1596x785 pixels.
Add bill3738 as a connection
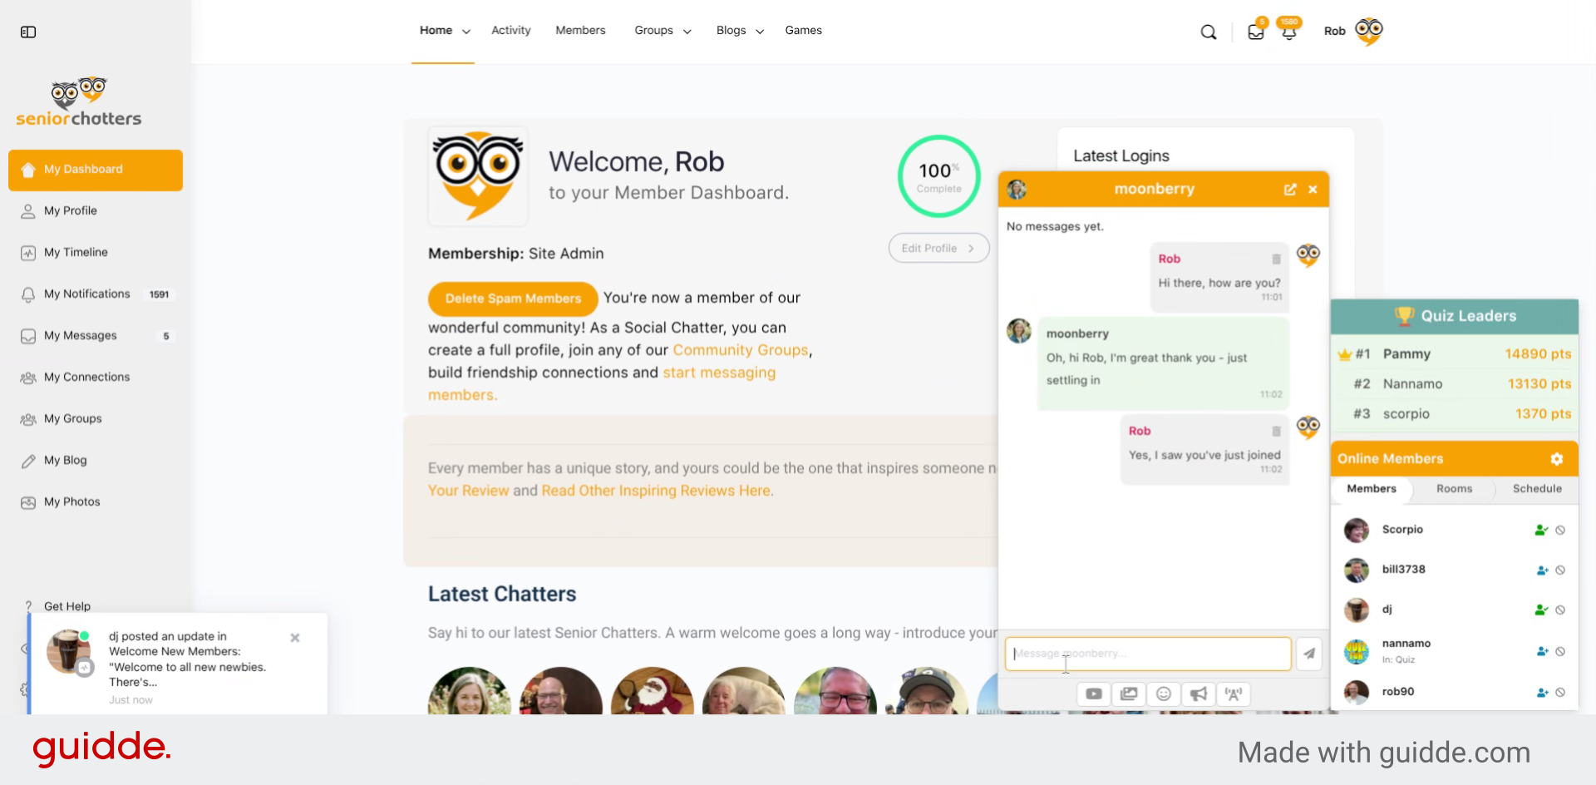click(x=1542, y=570)
